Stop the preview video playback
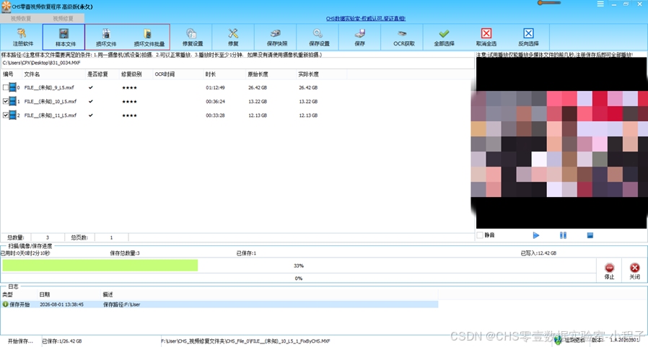 (x=590, y=235)
